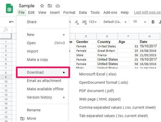Open the Add-ons menu
161x122 pixels.
110,13
